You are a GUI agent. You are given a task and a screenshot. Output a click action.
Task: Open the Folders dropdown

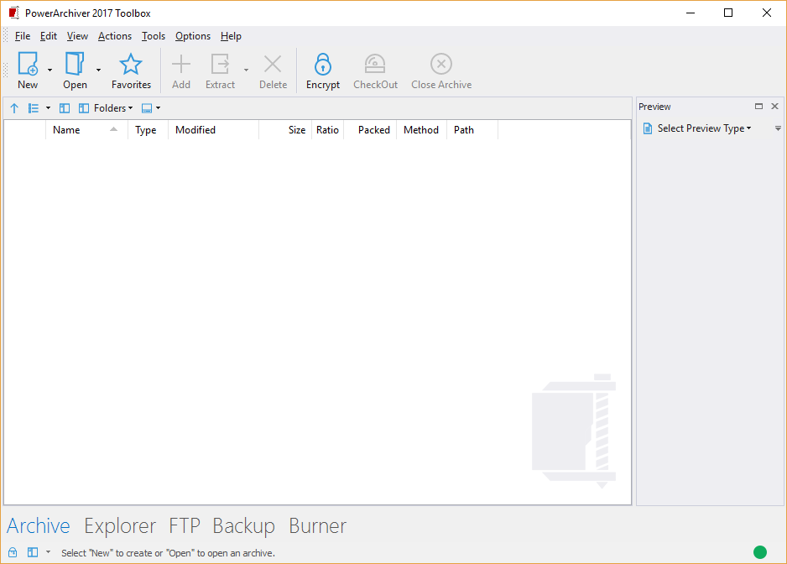pos(113,108)
